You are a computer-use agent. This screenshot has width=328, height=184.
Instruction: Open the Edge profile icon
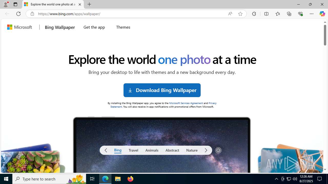click(6, 4)
